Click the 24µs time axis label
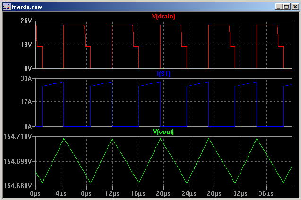Screen dimensions: 301x200 point(189,194)
